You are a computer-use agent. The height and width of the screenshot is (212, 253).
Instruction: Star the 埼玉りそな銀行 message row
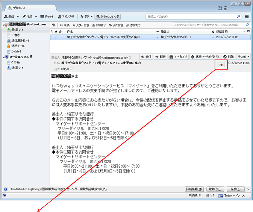point(56,37)
